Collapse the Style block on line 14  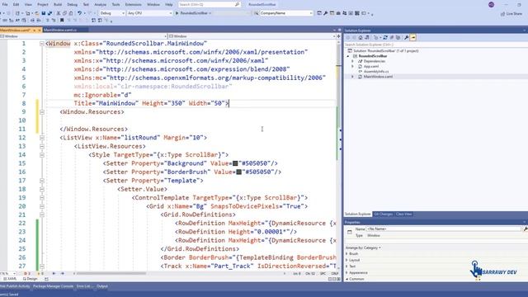pos(42,154)
